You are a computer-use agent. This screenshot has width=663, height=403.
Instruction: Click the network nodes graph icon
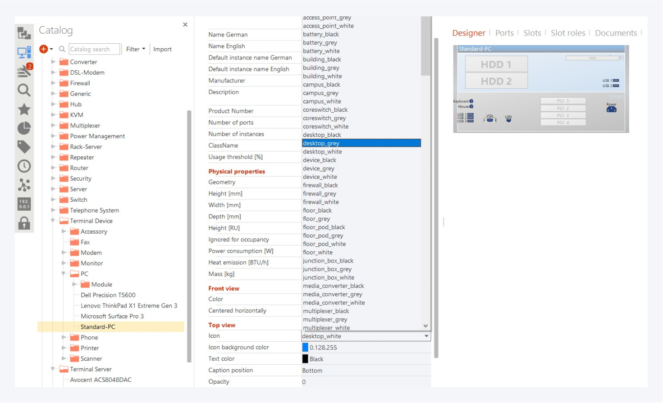[24, 185]
